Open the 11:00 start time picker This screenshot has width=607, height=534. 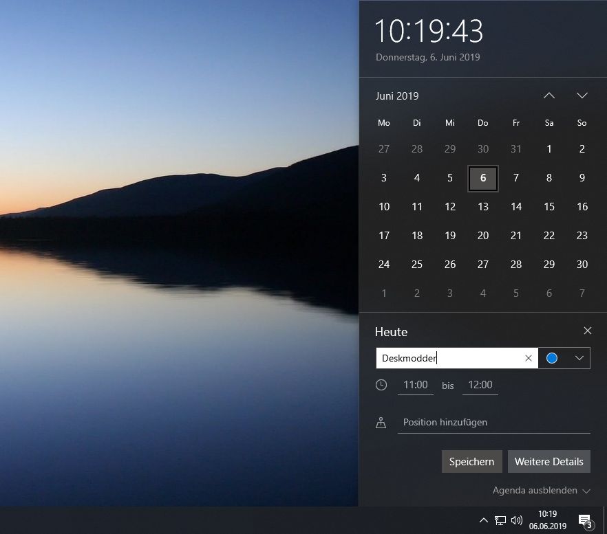coord(415,385)
